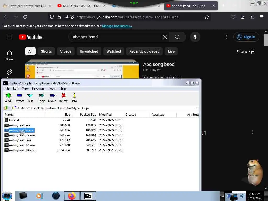Select the Unwatched filter chip

[x=89, y=51]
